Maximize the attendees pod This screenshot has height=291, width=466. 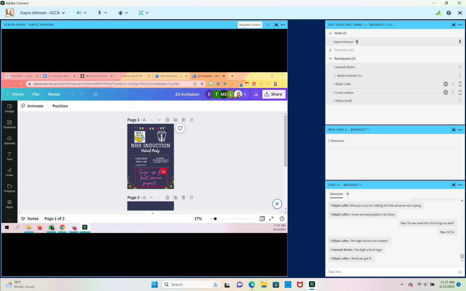click(454, 25)
